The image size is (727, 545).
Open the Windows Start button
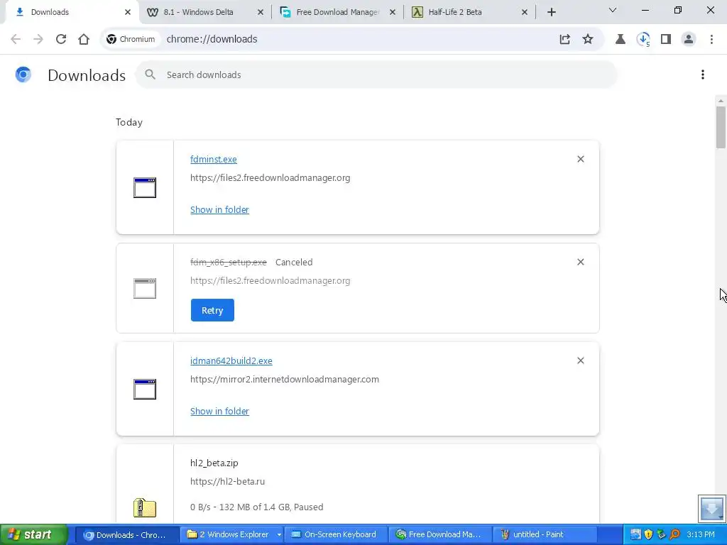[34, 535]
